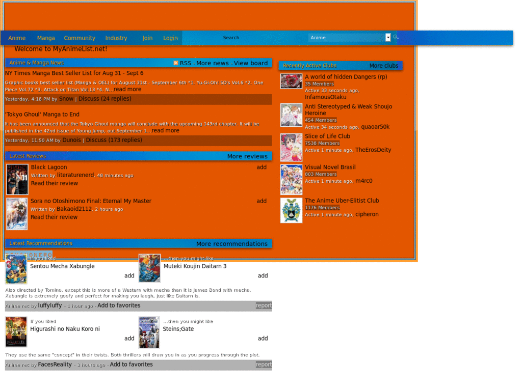Select Community in the top navigation
Screen dimensions: 522x391
click(80, 38)
